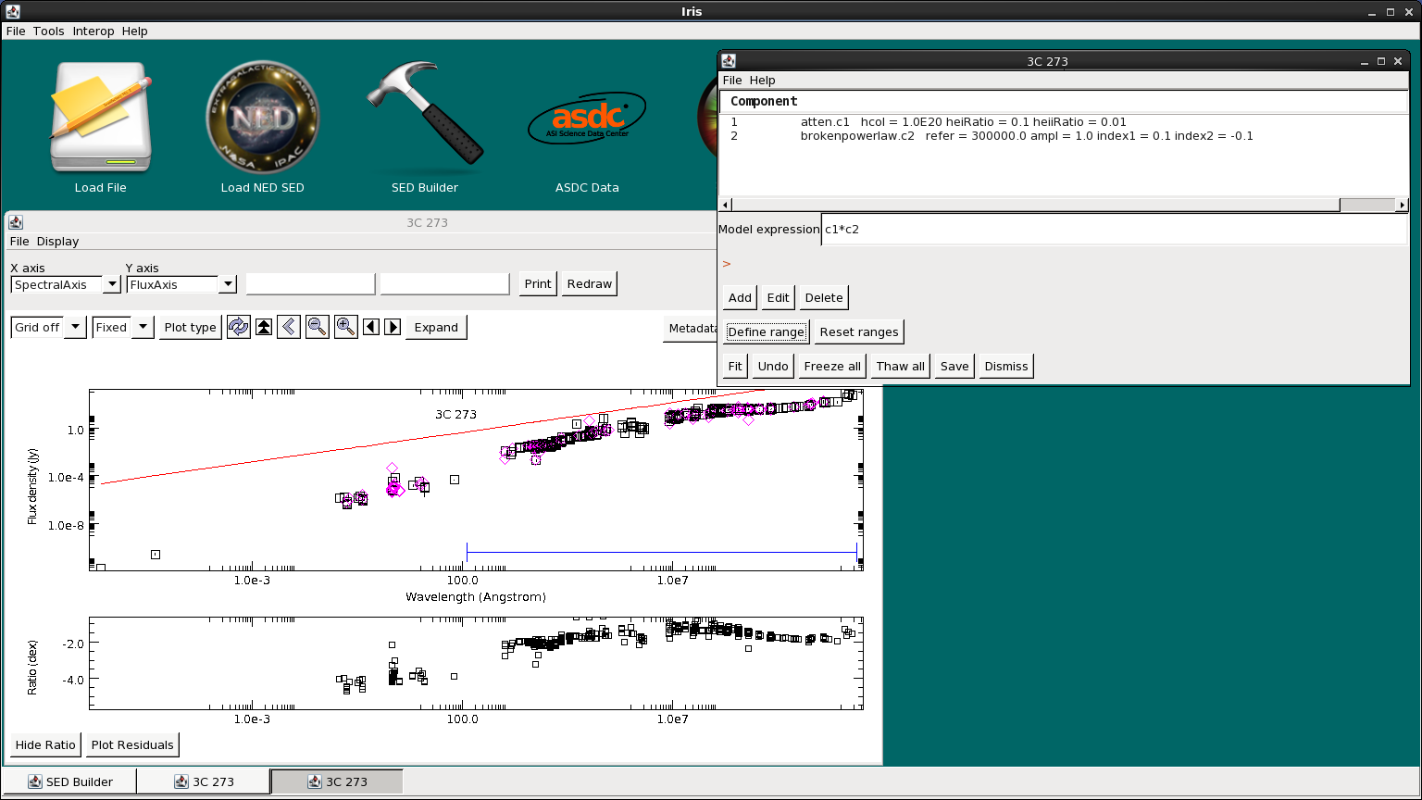Screen dimensions: 1422x800
Task: Zoom out on the plot
Action: (318, 327)
